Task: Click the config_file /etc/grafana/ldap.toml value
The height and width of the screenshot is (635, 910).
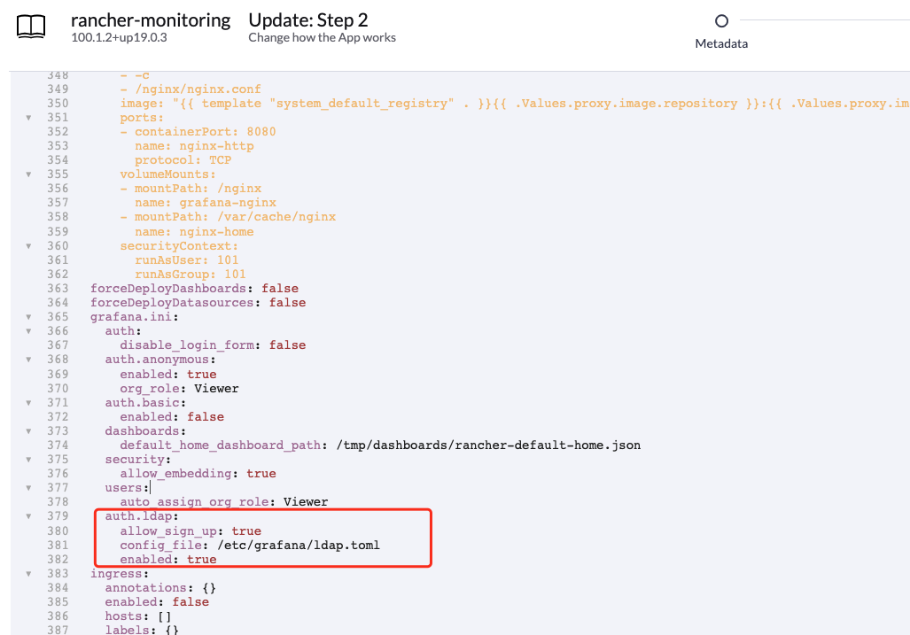Action: pyautogui.click(x=299, y=546)
